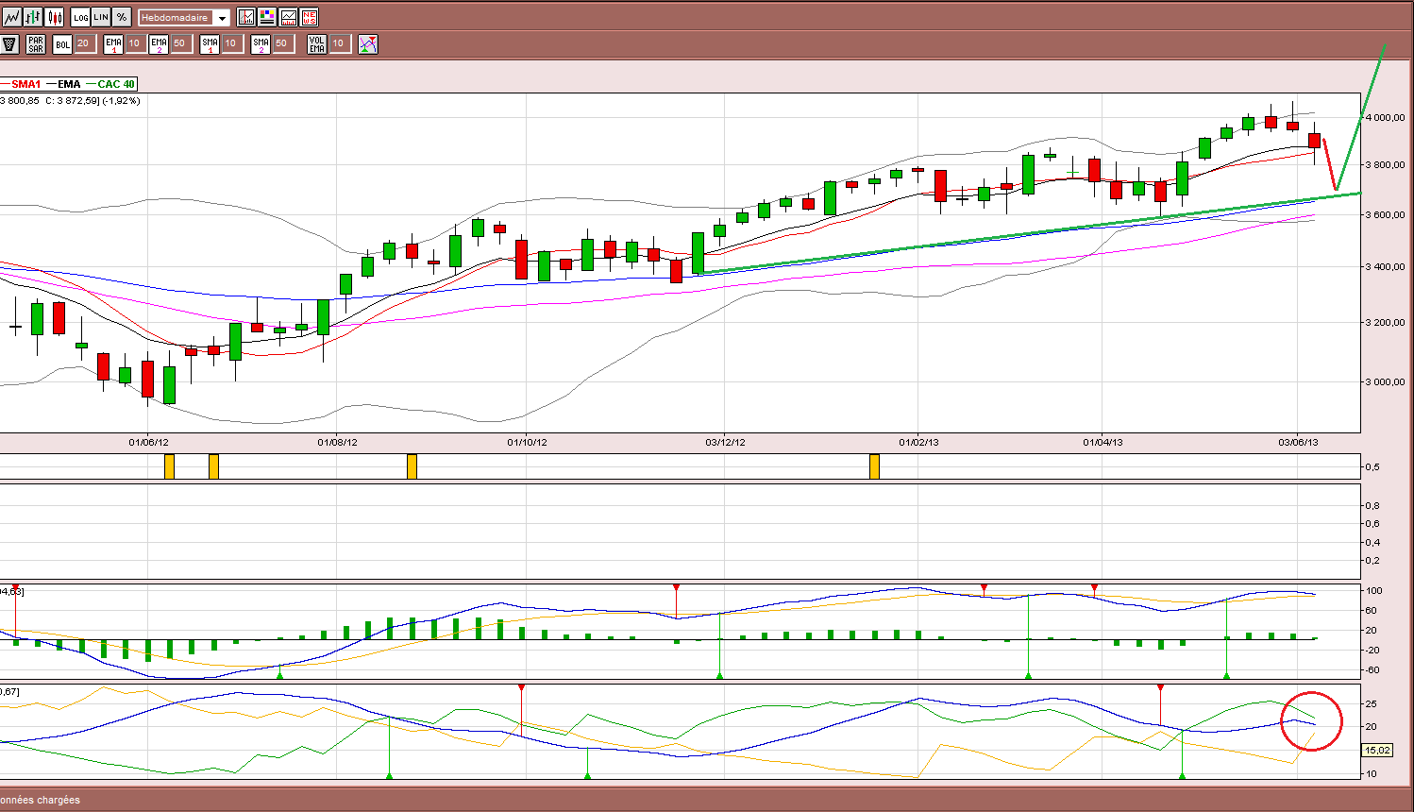Switch to the line chart display
The image size is (1414, 812).
[12, 17]
